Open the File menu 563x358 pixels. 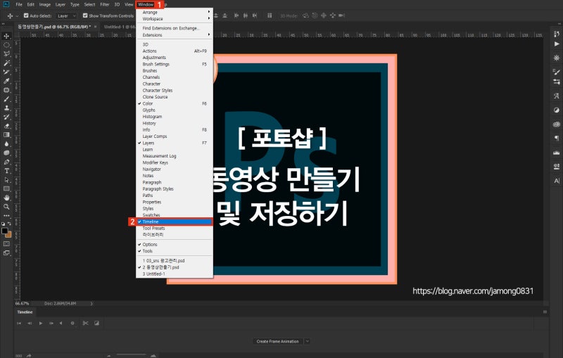coord(19,5)
